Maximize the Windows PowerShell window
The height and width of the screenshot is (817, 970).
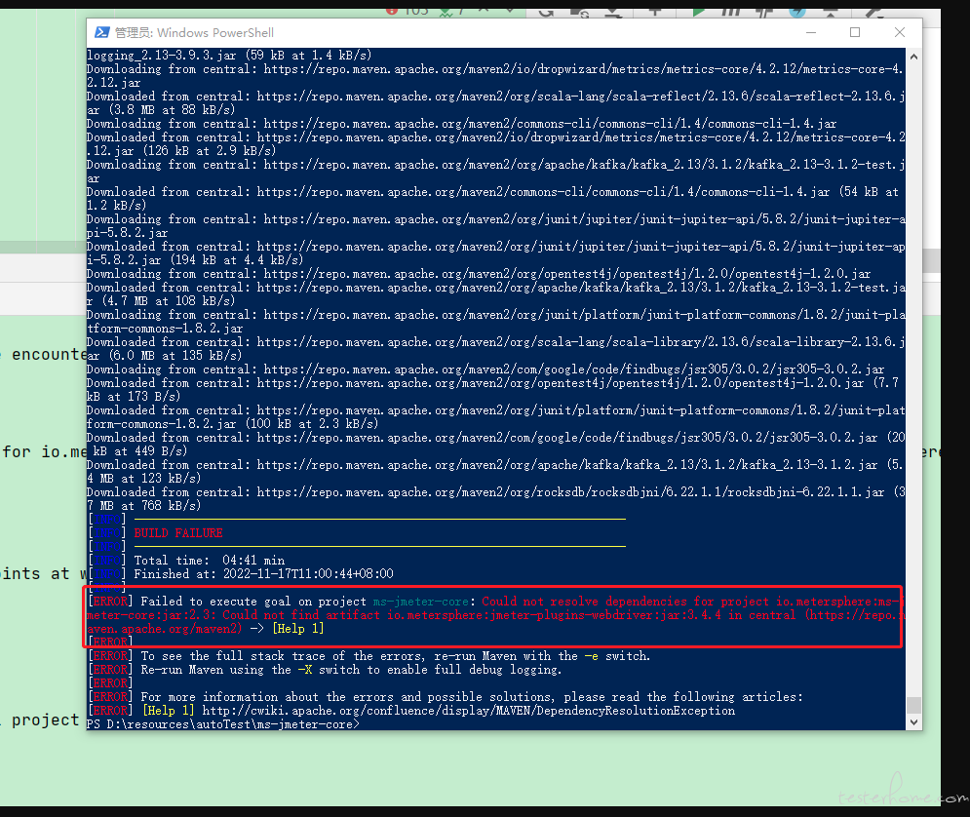pyautogui.click(x=855, y=33)
